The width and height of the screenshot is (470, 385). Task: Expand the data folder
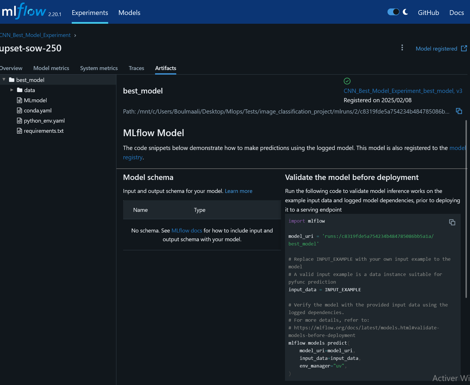[12, 90]
